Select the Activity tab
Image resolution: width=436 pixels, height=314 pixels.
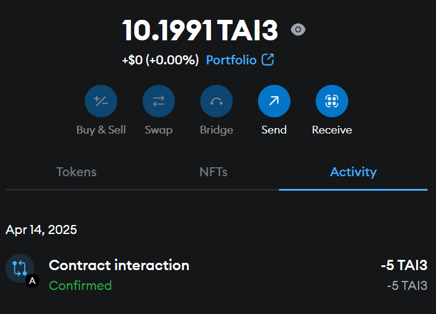click(x=353, y=172)
